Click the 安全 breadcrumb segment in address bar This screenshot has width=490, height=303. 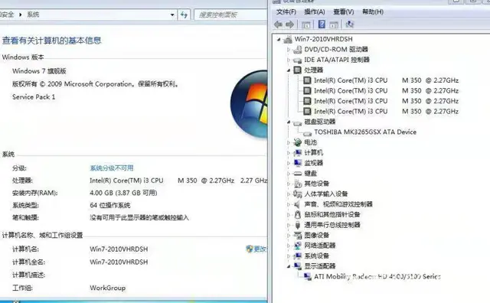7,15
